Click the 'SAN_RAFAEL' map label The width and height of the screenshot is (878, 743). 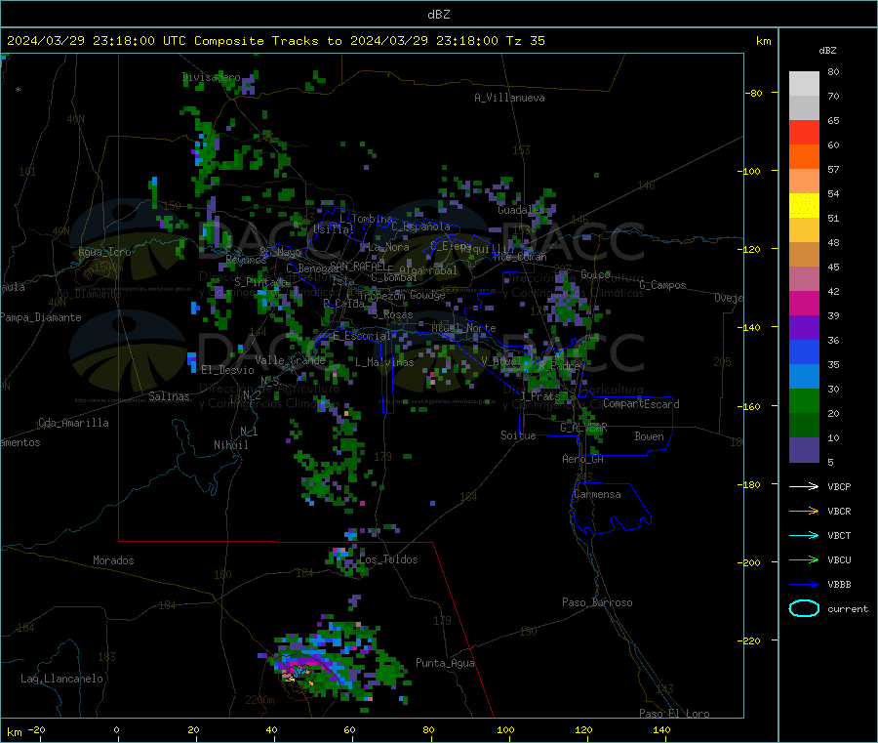click(357, 266)
